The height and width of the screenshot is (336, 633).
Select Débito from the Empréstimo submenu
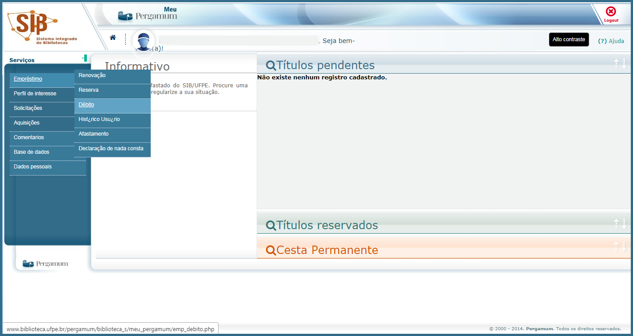(86, 105)
